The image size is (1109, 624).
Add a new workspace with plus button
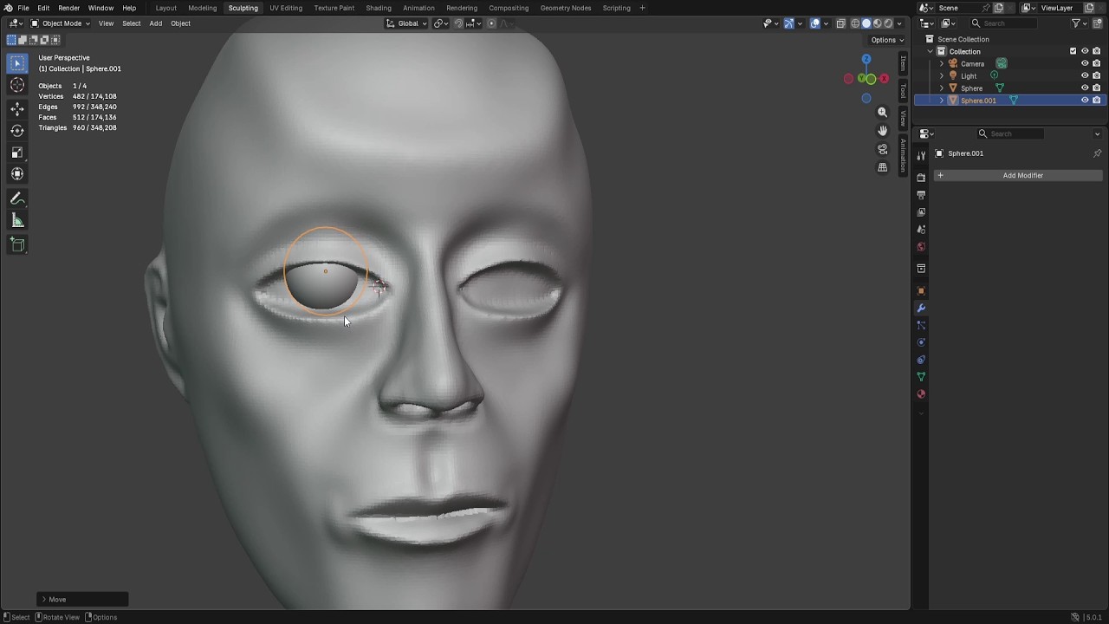pyautogui.click(x=642, y=8)
